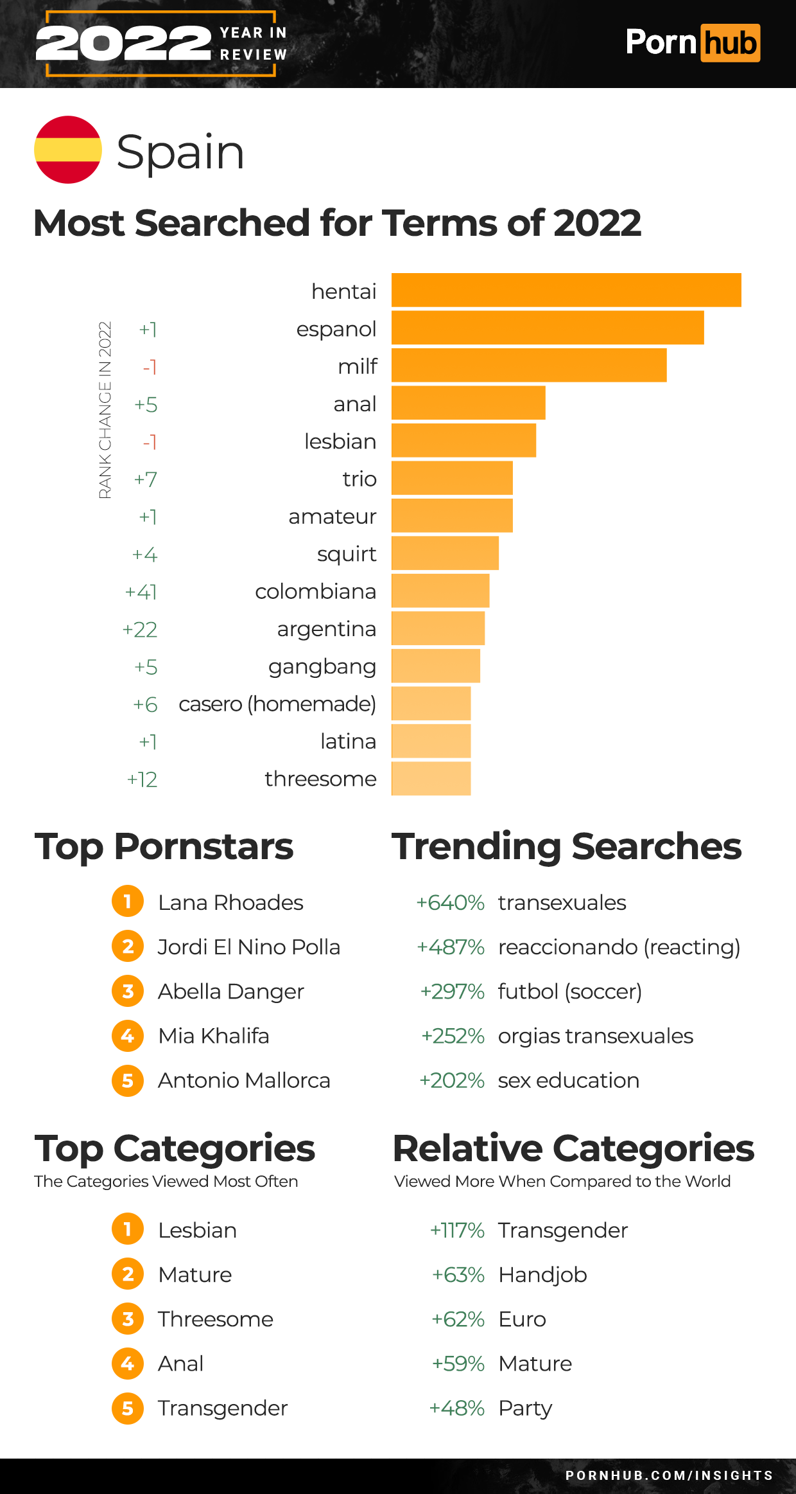
Task: Click the +640% trending percentage
Action: 450,902
